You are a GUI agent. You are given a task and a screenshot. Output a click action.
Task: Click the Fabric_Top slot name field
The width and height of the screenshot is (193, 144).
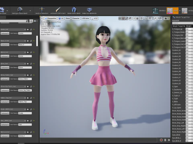point(25,102)
